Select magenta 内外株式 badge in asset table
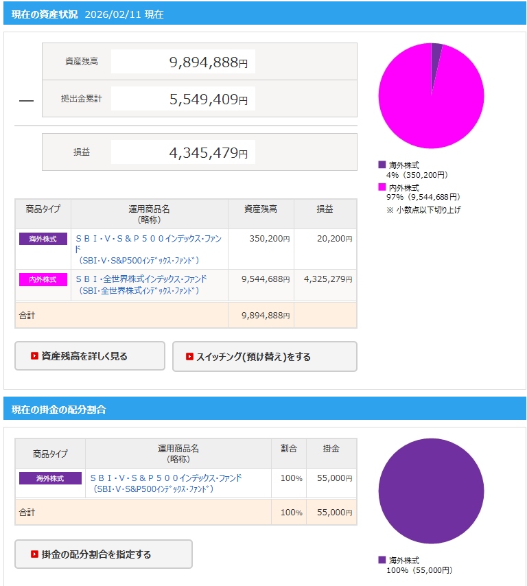Screen dimensions: 527x586 click(x=43, y=279)
